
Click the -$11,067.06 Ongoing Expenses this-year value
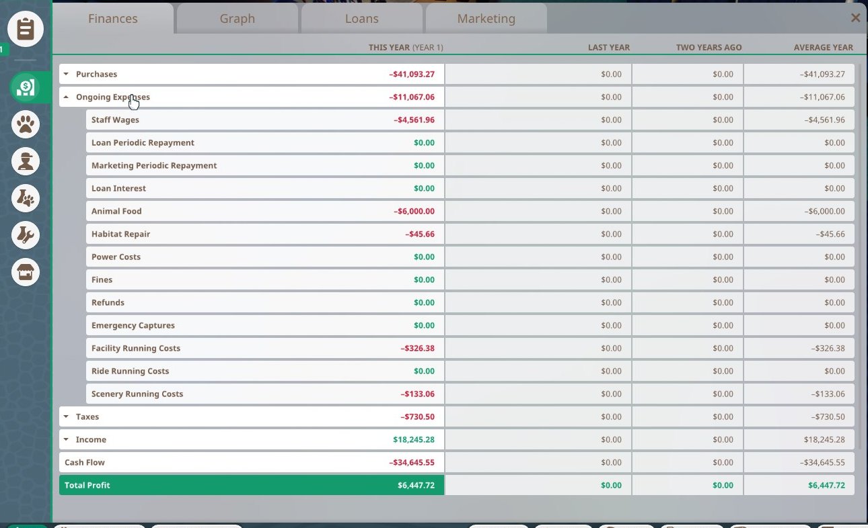click(x=412, y=97)
